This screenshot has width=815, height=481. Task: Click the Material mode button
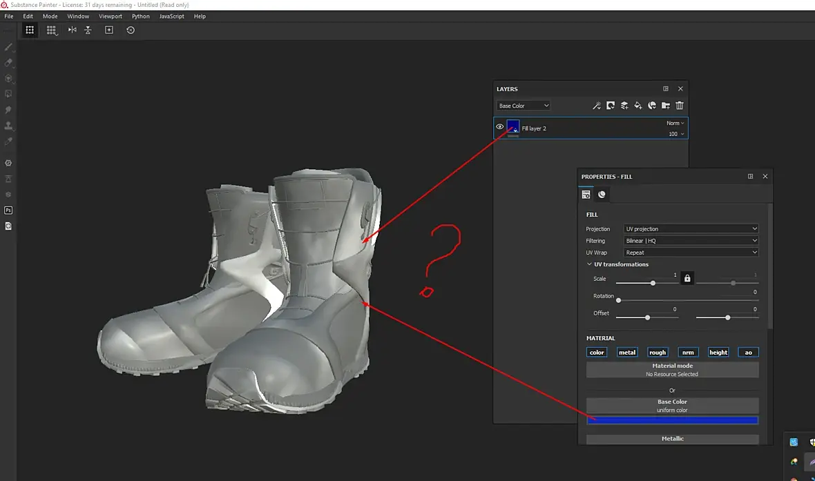672,370
